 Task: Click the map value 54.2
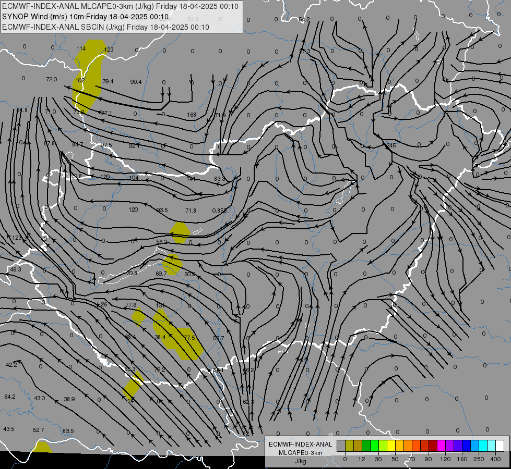point(304,19)
